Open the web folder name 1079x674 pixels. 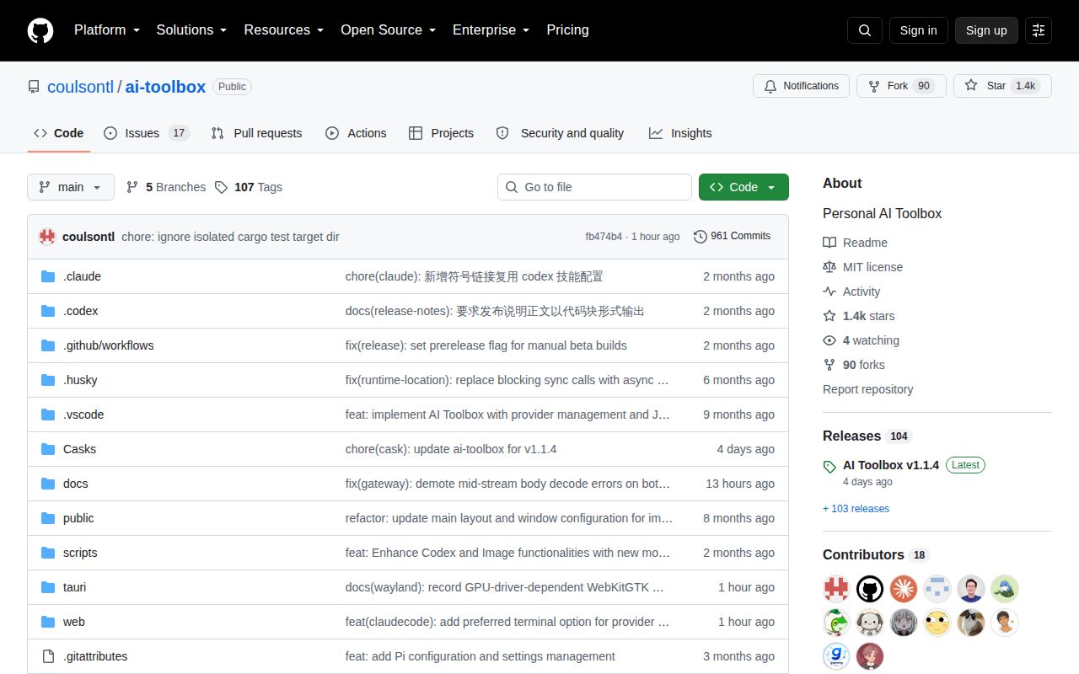tap(74, 622)
